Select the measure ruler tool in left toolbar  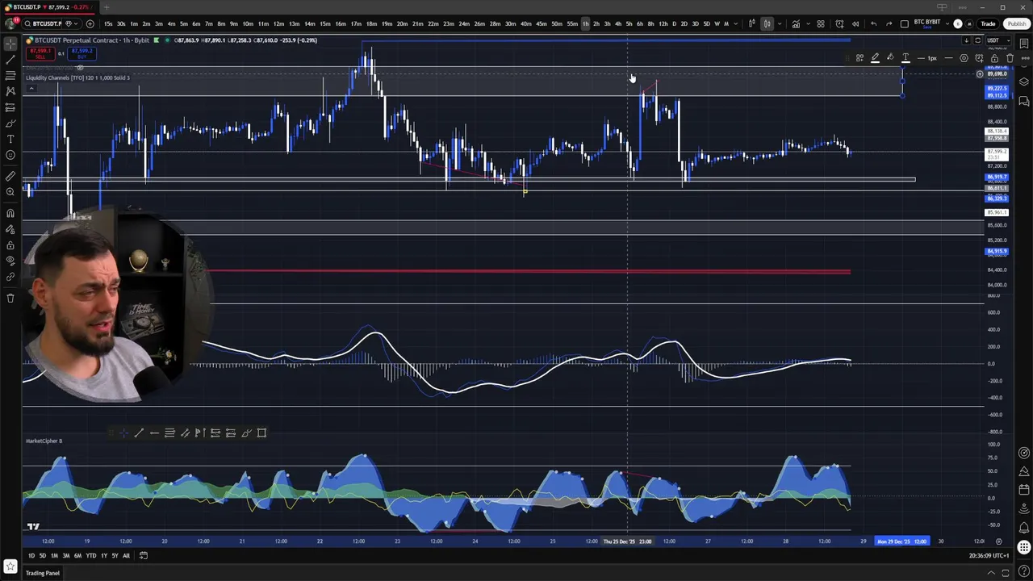click(x=10, y=176)
